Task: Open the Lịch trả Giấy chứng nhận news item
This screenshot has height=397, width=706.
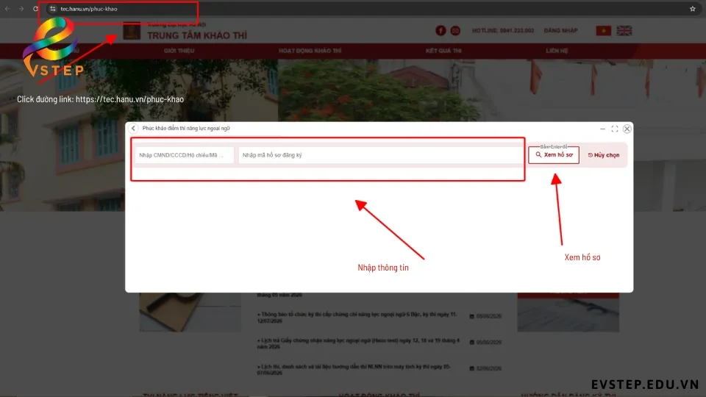Action: click(x=358, y=343)
